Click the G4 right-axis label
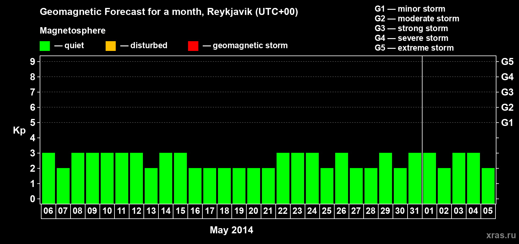This screenshot has width=519, height=244. click(507, 77)
